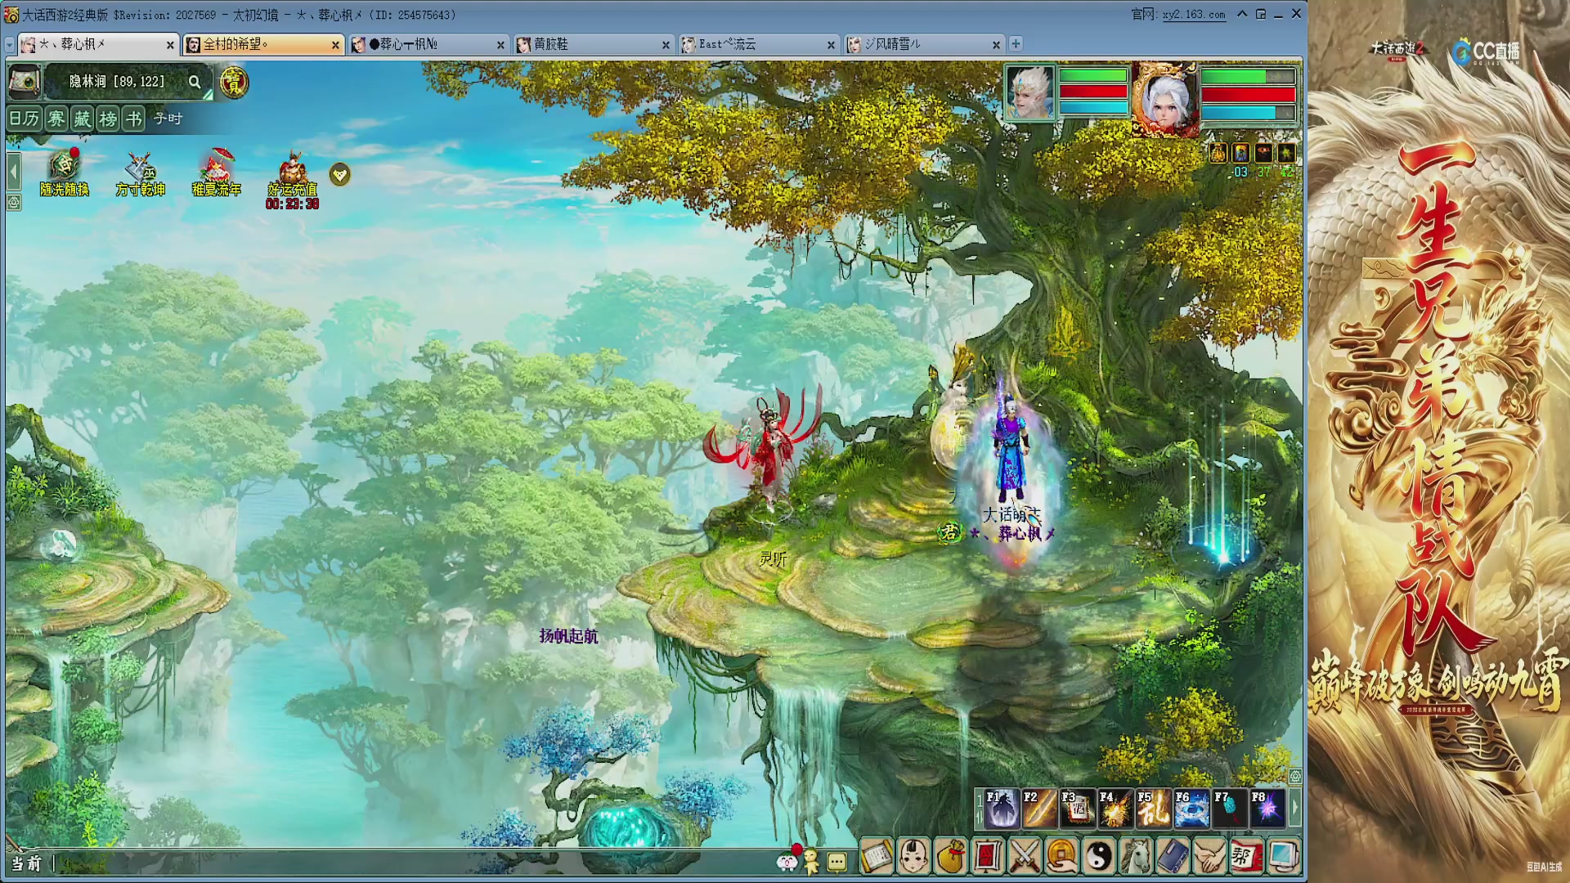
Task: Use the F7 teal pendant item
Action: click(1230, 809)
